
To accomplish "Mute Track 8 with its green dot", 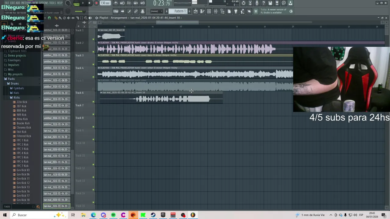I will (x=93, y=127).
